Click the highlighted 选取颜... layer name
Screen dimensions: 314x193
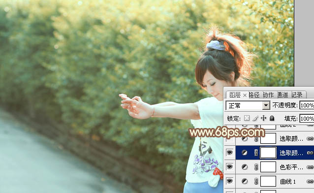(291, 153)
